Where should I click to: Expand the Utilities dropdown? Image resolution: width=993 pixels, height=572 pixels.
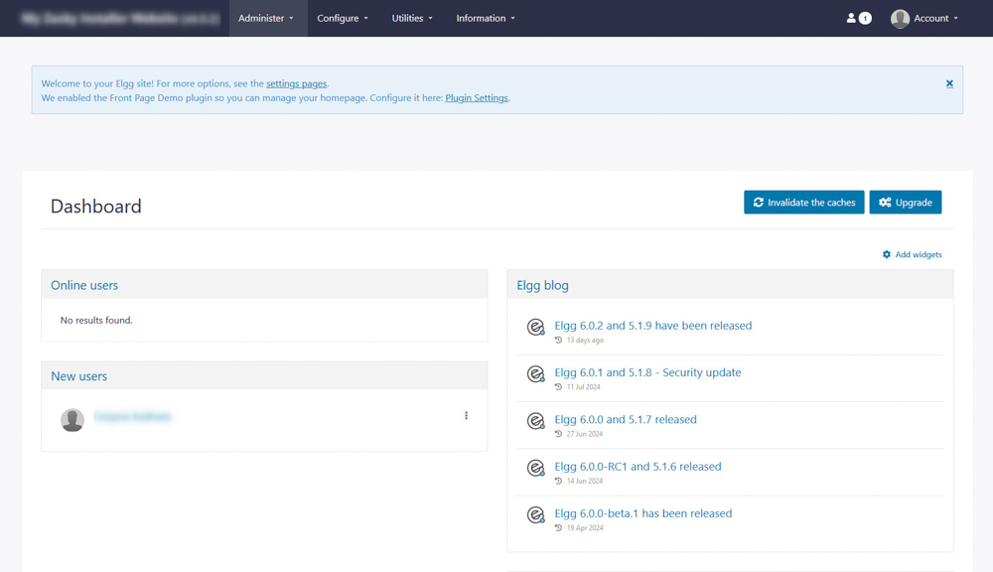point(412,18)
